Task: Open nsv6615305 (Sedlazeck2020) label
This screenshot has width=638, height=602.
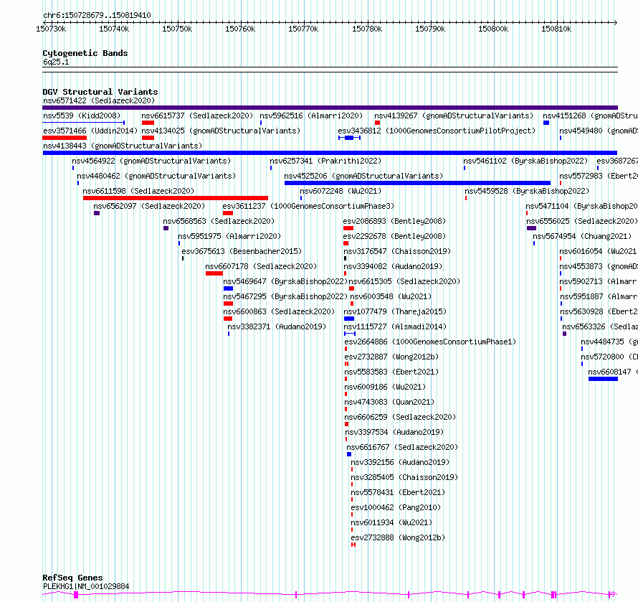Action: click(x=404, y=281)
